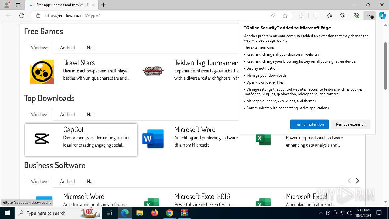The image size is (389, 219).
Task: Click the address bar URL field
Action: 155,16
